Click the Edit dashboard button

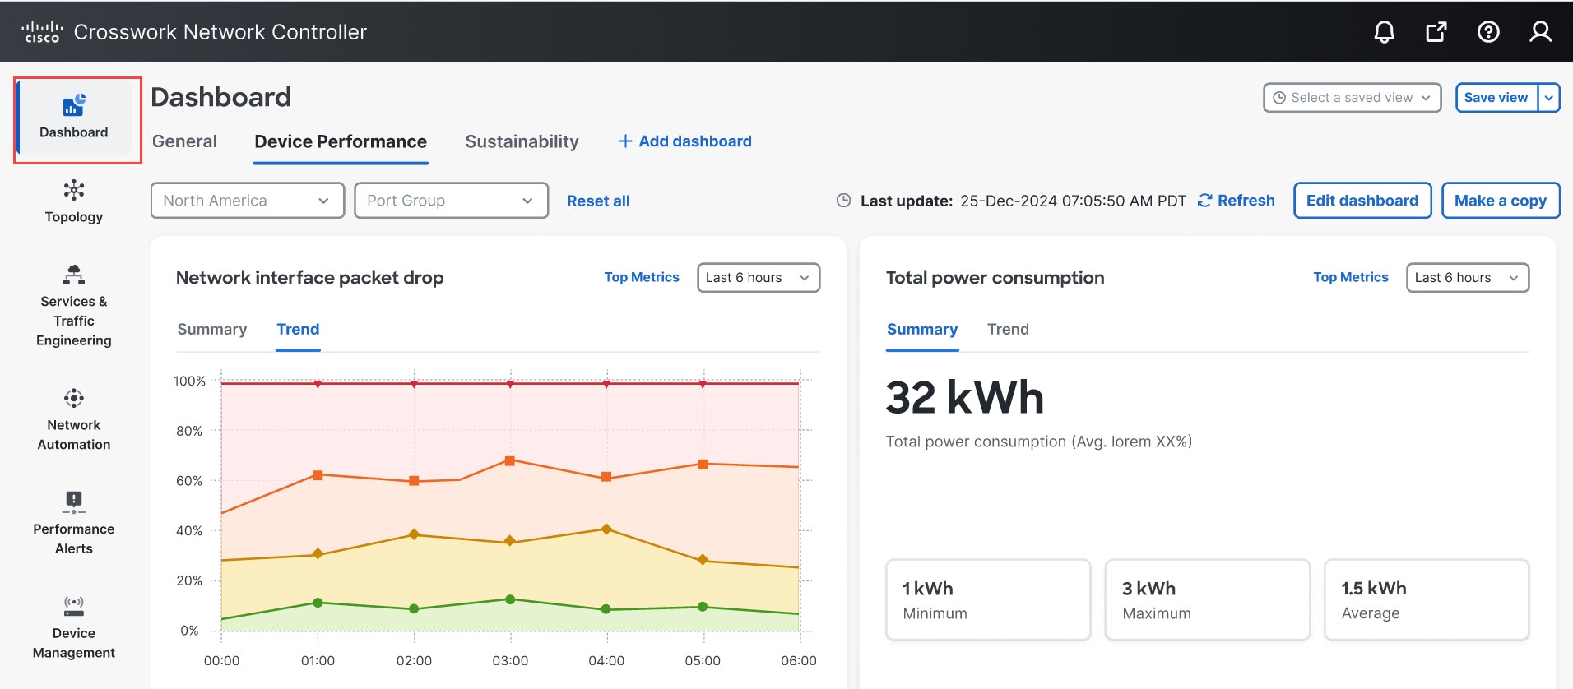coord(1362,201)
